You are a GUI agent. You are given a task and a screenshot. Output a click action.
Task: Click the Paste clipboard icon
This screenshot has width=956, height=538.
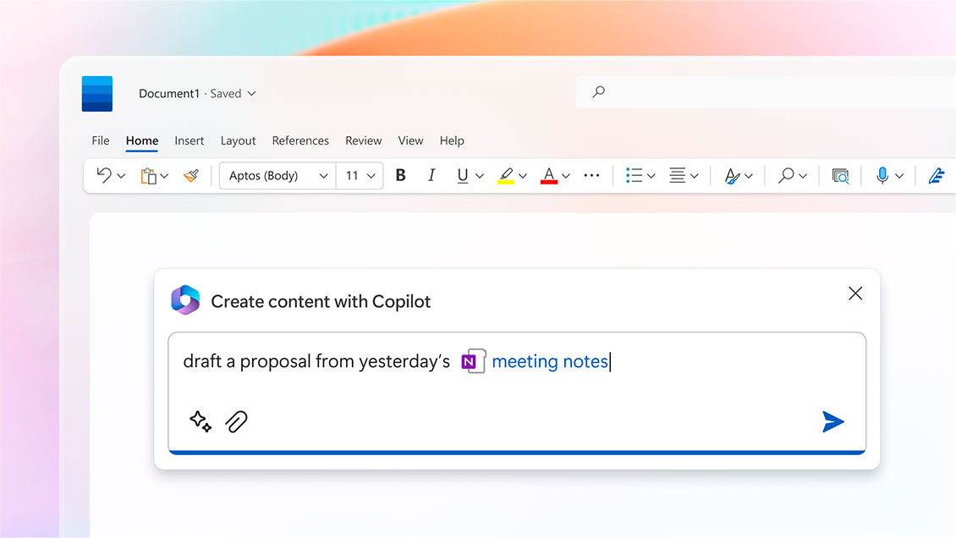click(148, 175)
